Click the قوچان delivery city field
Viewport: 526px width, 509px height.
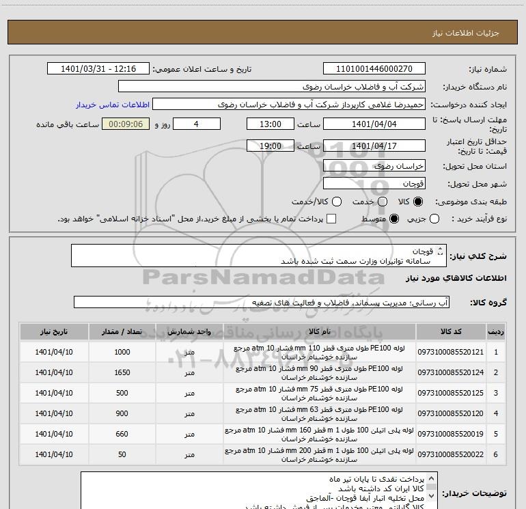click(x=374, y=184)
